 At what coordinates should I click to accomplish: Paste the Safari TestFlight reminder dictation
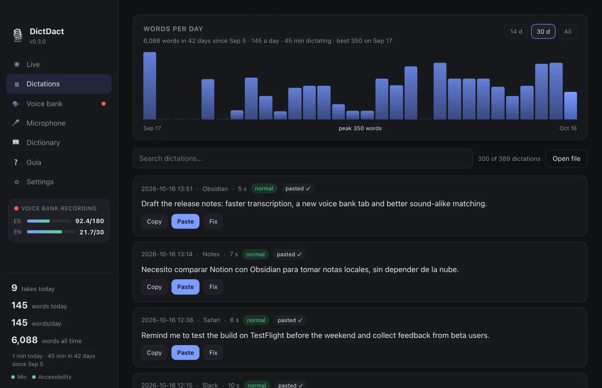(185, 353)
